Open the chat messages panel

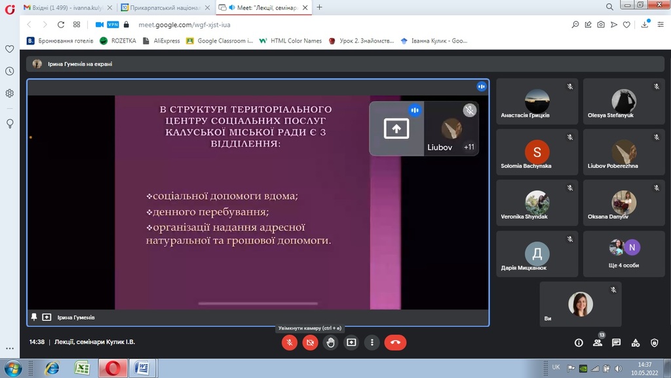[616, 343]
